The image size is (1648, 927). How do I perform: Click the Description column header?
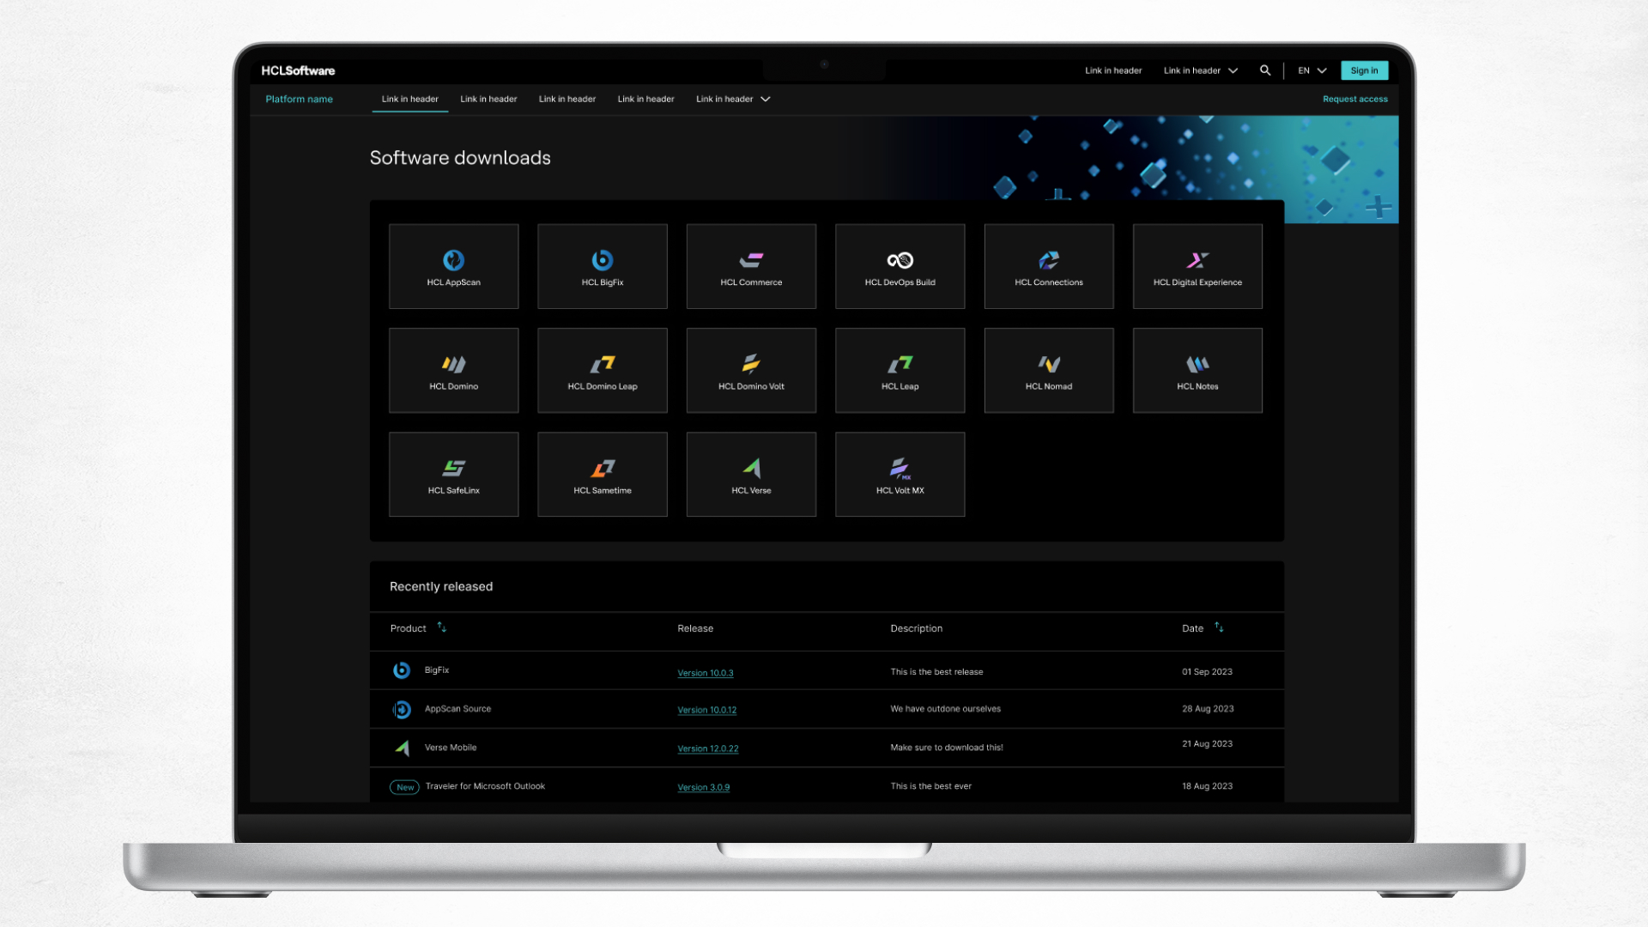point(917,628)
